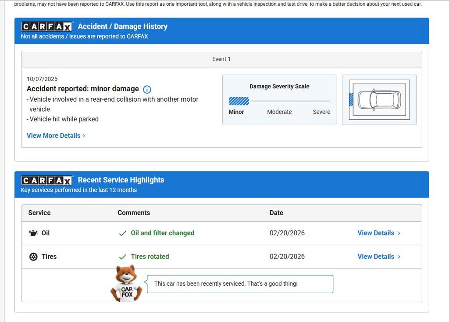Click chevron next to View More Details

(x=84, y=136)
